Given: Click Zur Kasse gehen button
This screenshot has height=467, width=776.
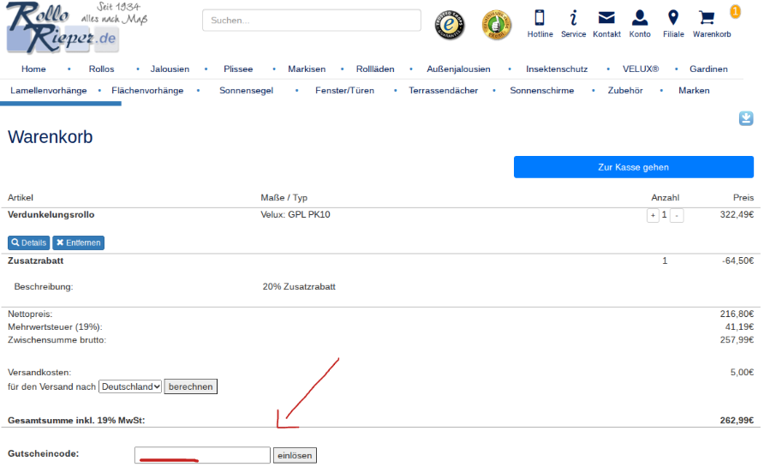Looking at the screenshot, I should (633, 167).
